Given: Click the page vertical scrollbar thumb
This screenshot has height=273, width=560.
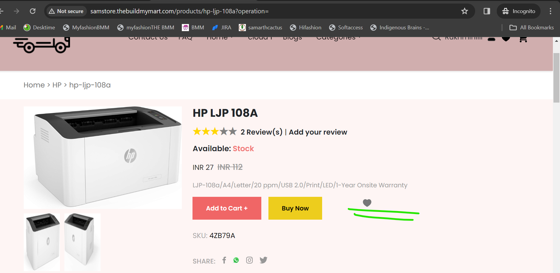Looking at the screenshot, I should tap(556, 78).
